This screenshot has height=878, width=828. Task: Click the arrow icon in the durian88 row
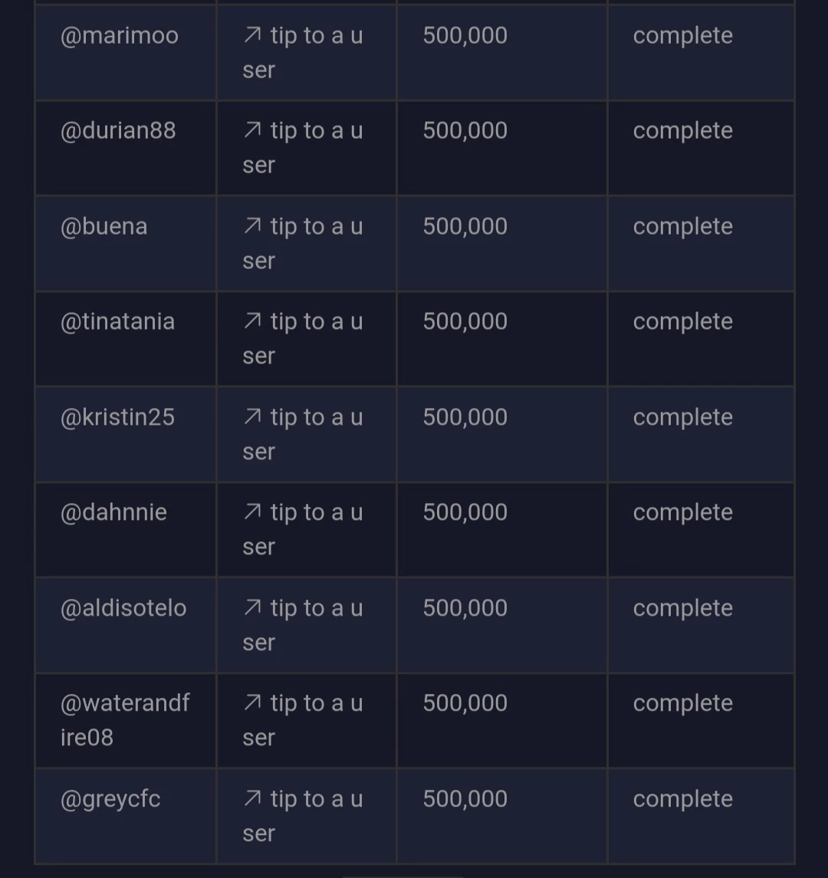(x=252, y=130)
